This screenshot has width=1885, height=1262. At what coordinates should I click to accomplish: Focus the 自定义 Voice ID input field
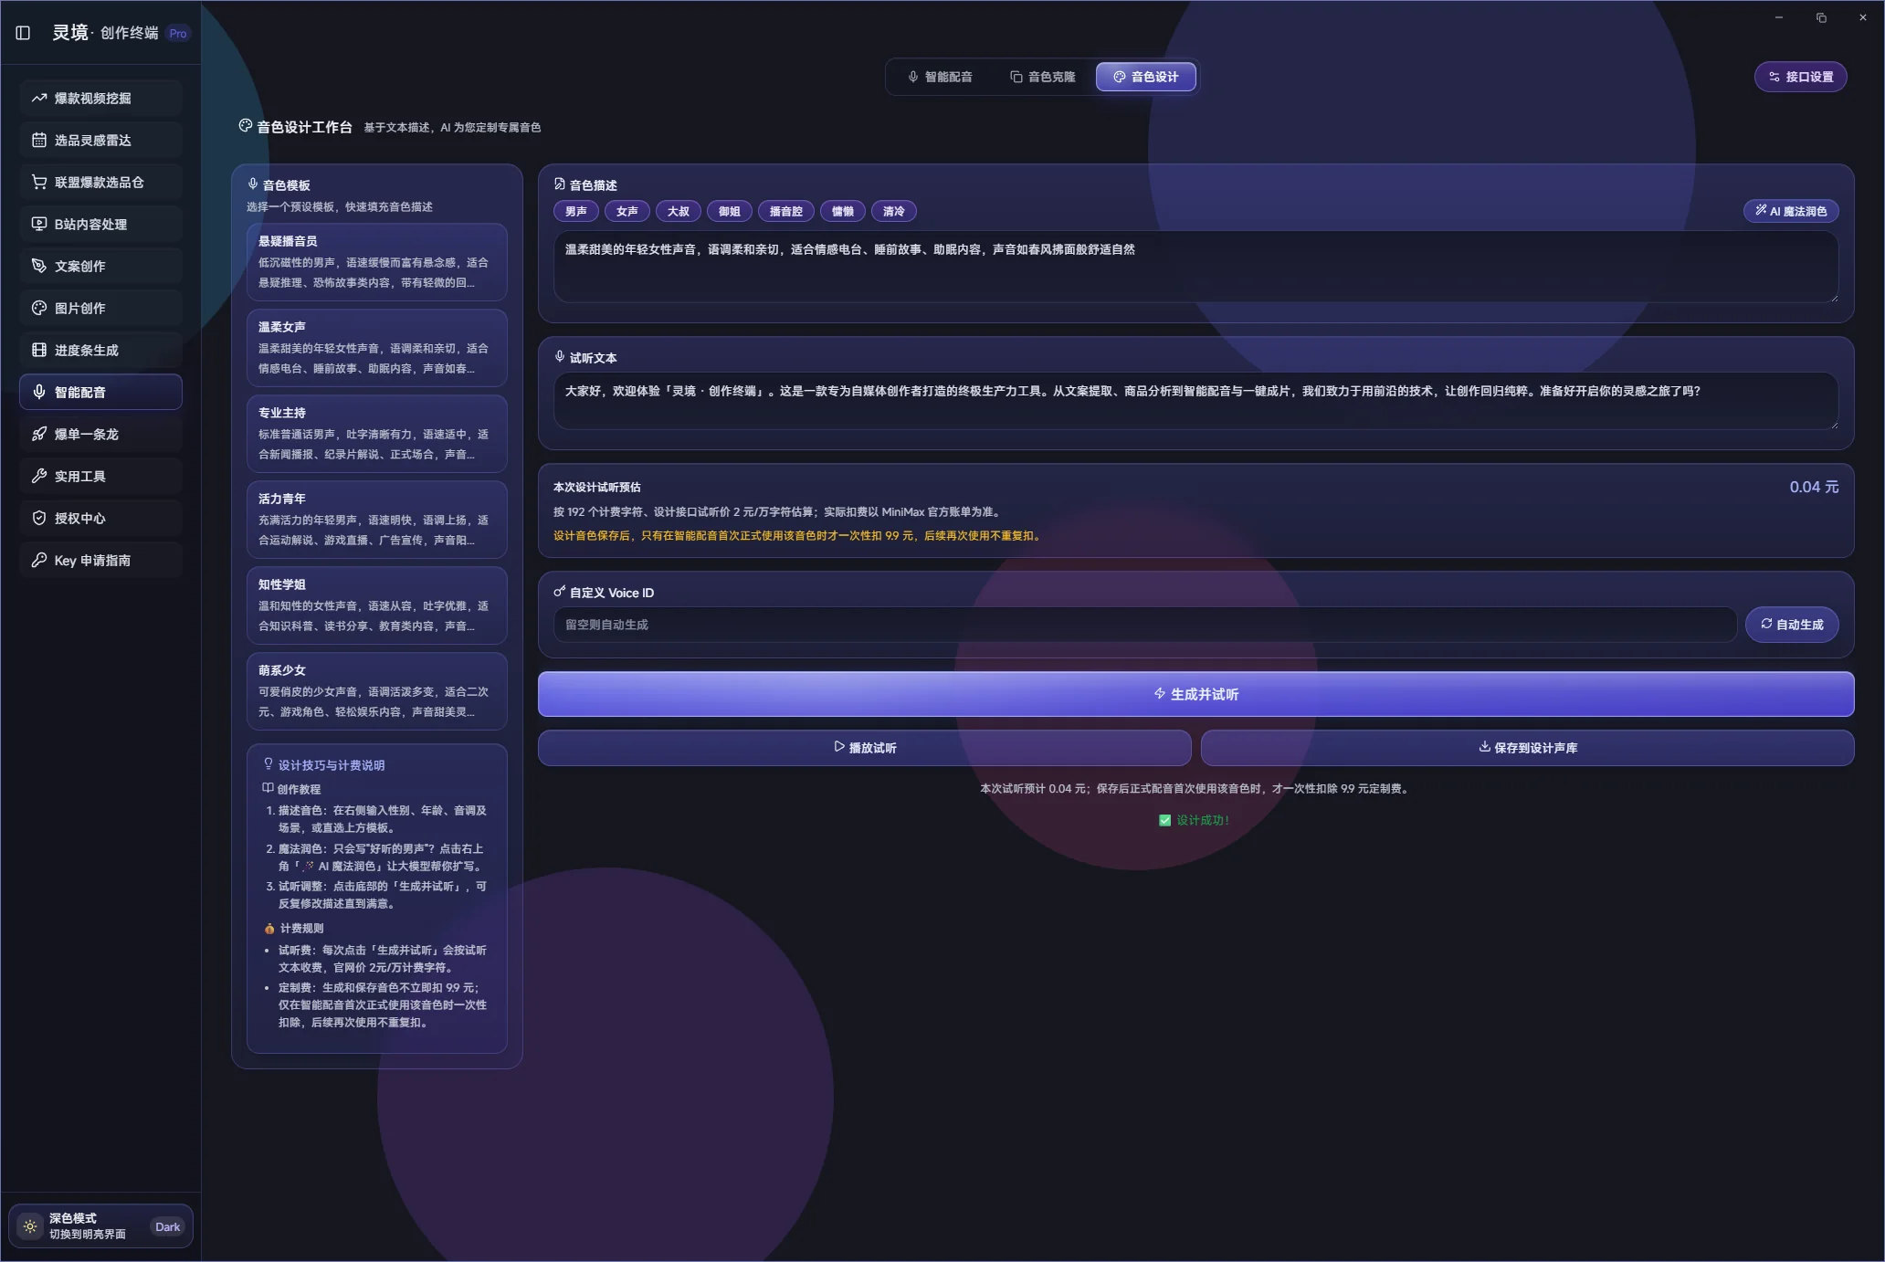coord(1144,625)
